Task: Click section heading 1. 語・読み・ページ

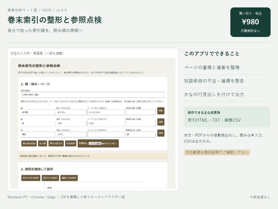Action: point(35,84)
